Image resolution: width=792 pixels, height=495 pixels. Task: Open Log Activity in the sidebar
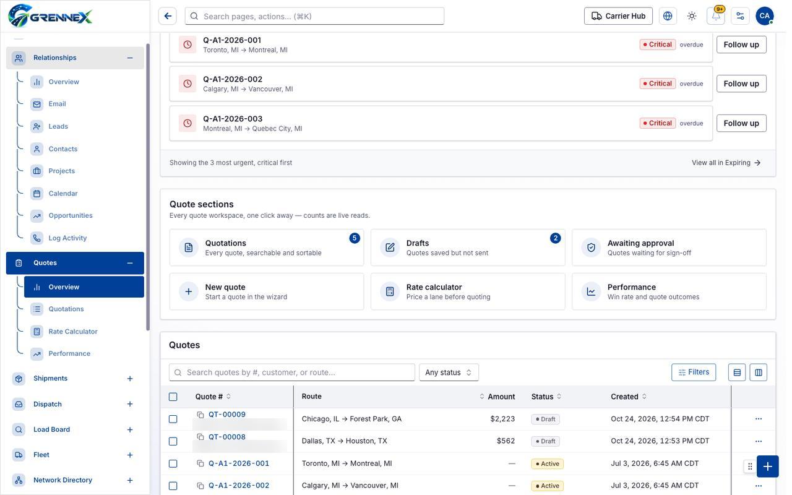84,238
